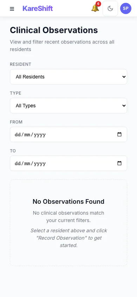
Task: Click the No Observations Found empty card
Action: (x=68, y=223)
